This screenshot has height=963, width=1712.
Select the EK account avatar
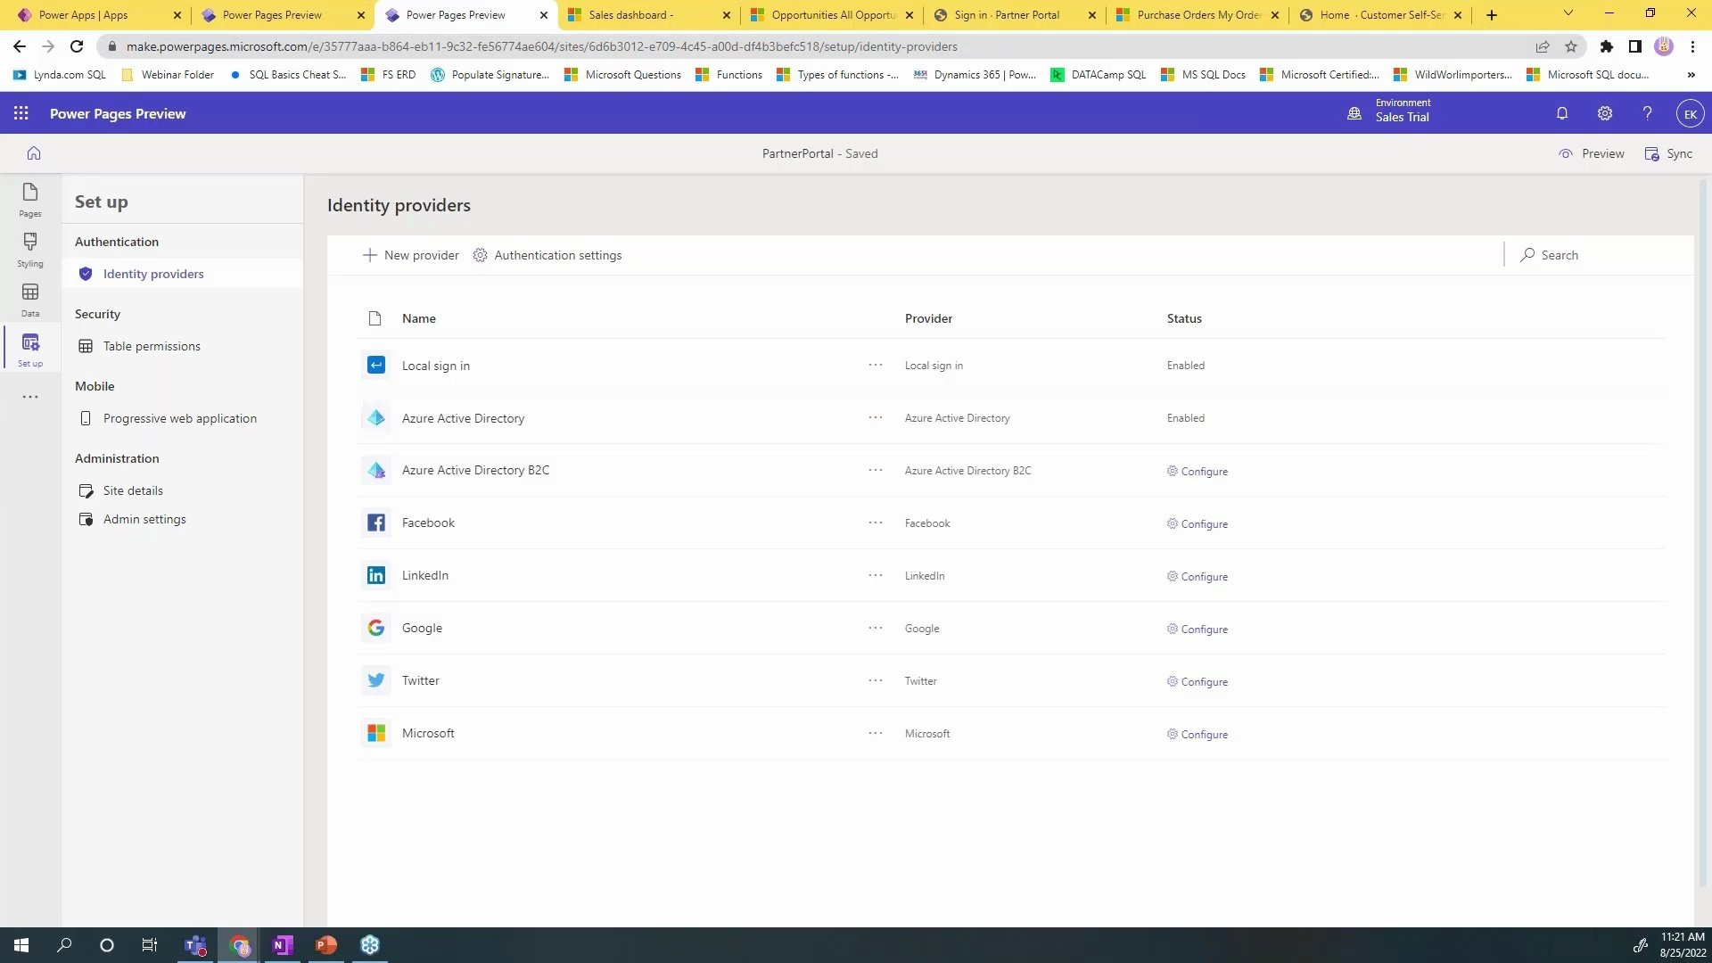(1691, 113)
